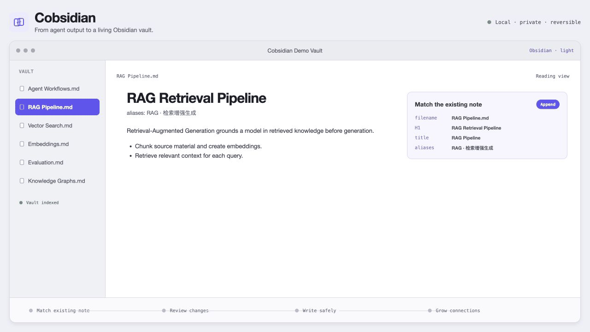Screen dimensions: 590x332
Task: Click the "Chunk source material and create embeddings" bullet
Action: 198,146
